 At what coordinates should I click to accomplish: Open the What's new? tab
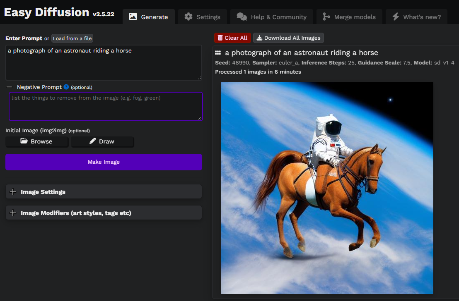click(x=417, y=17)
